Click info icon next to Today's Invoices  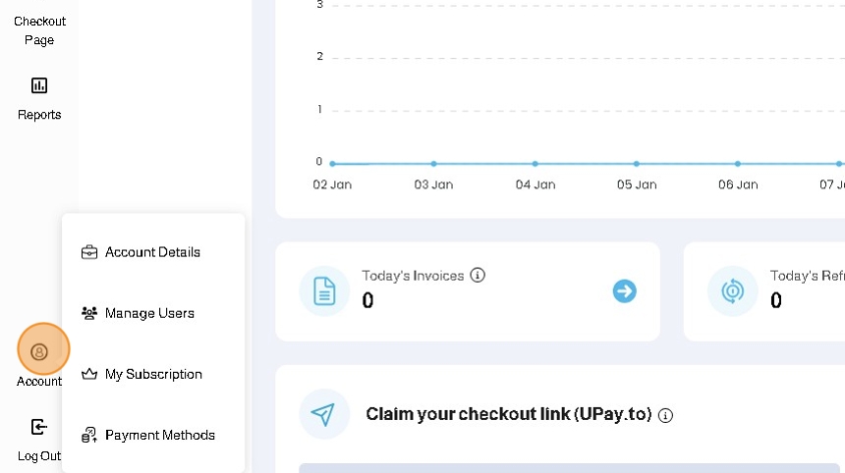point(478,276)
